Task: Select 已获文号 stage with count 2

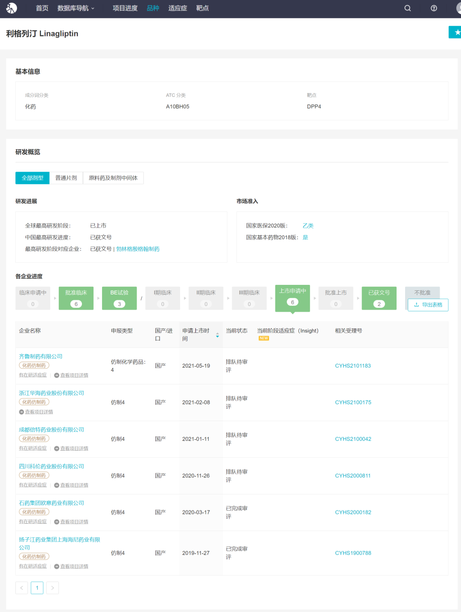Action: 379,298
